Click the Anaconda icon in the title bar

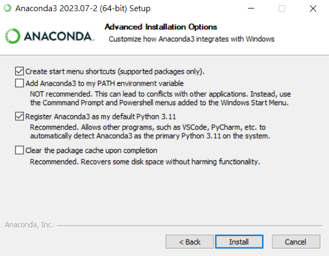coord(8,8)
